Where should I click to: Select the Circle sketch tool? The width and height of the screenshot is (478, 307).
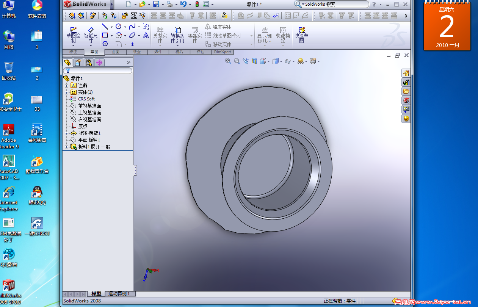coord(119,27)
